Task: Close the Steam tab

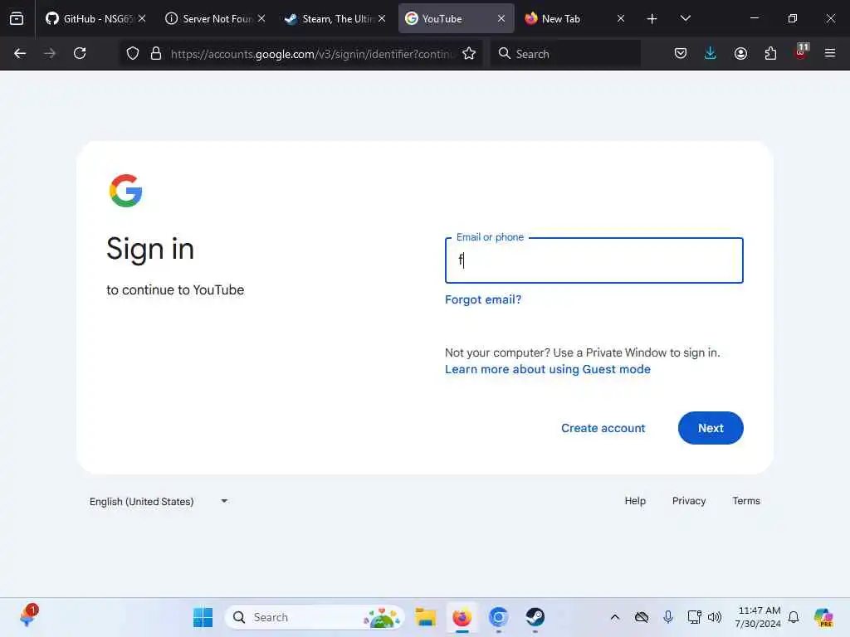Action: click(x=382, y=18)
